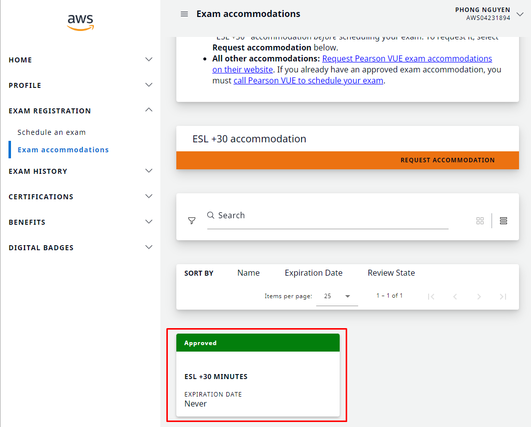Go to the next page arrow
531x427 pixels.
tap(479, 297)
